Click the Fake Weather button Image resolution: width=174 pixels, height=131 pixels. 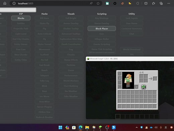coord(71,96)
